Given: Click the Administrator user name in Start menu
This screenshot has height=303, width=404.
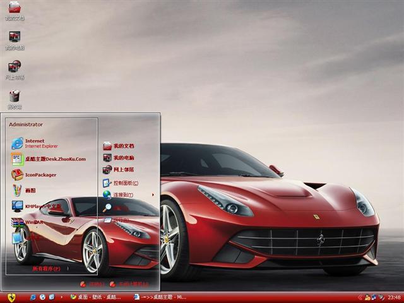Looking at the screenshot, I should coord(26,124).
